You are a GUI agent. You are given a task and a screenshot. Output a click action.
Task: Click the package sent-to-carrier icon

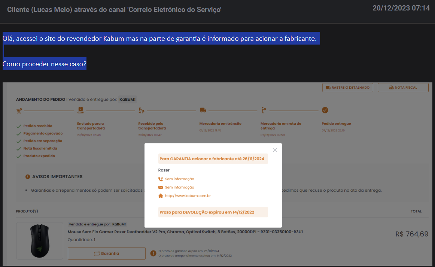point(80,110)
